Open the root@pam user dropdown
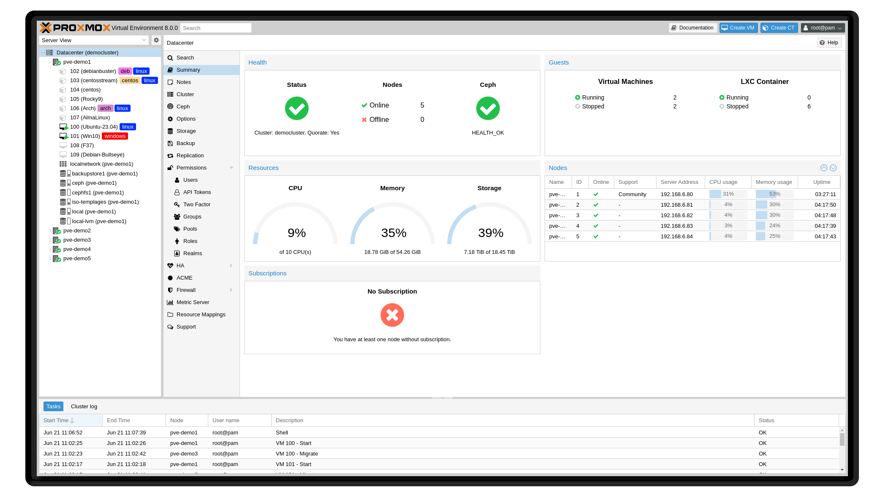This screenshot has height=496, width=883. click(823, 28)
